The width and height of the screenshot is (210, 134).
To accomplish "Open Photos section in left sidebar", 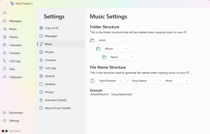I will tap(14, 37).
